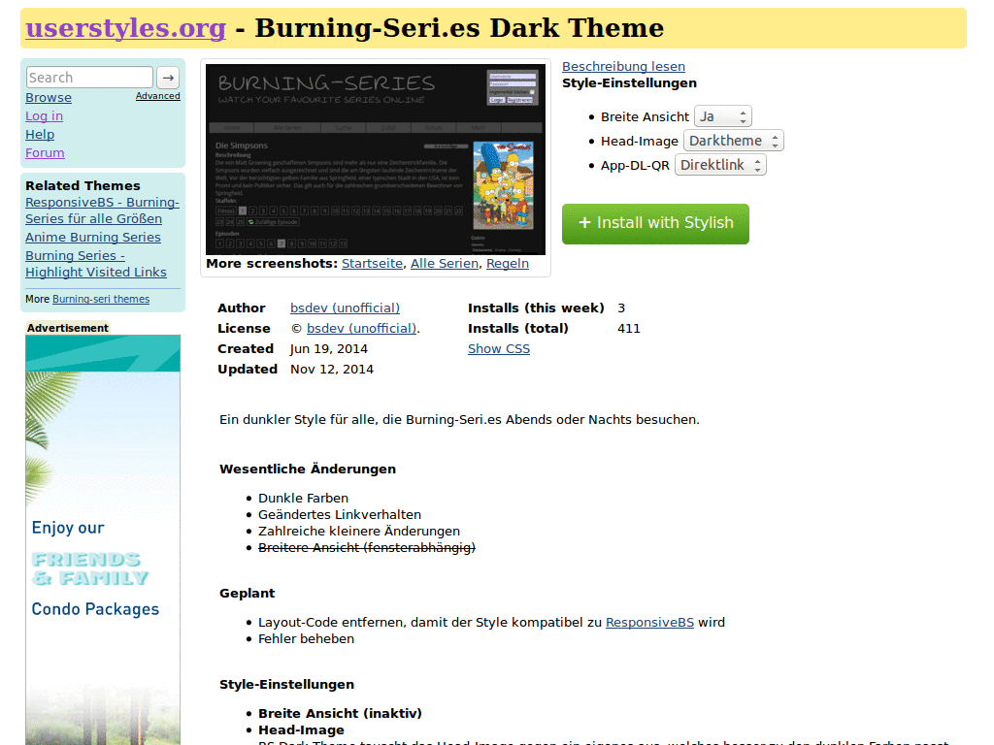
Task: Click the 'Related Themes' heading
Action: (x=83, y=185)
